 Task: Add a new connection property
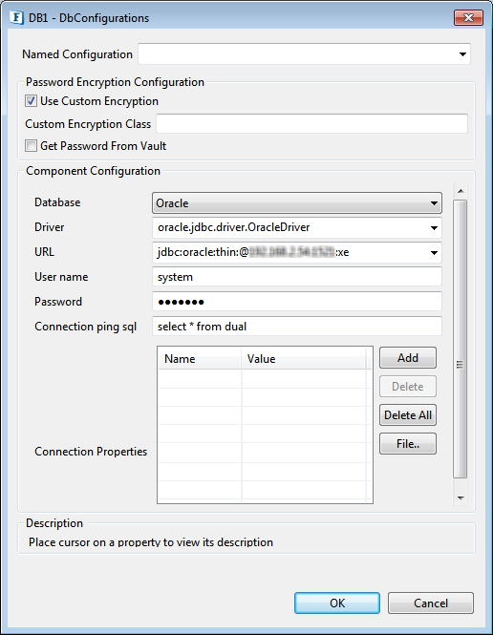click(x=408, y=357)
